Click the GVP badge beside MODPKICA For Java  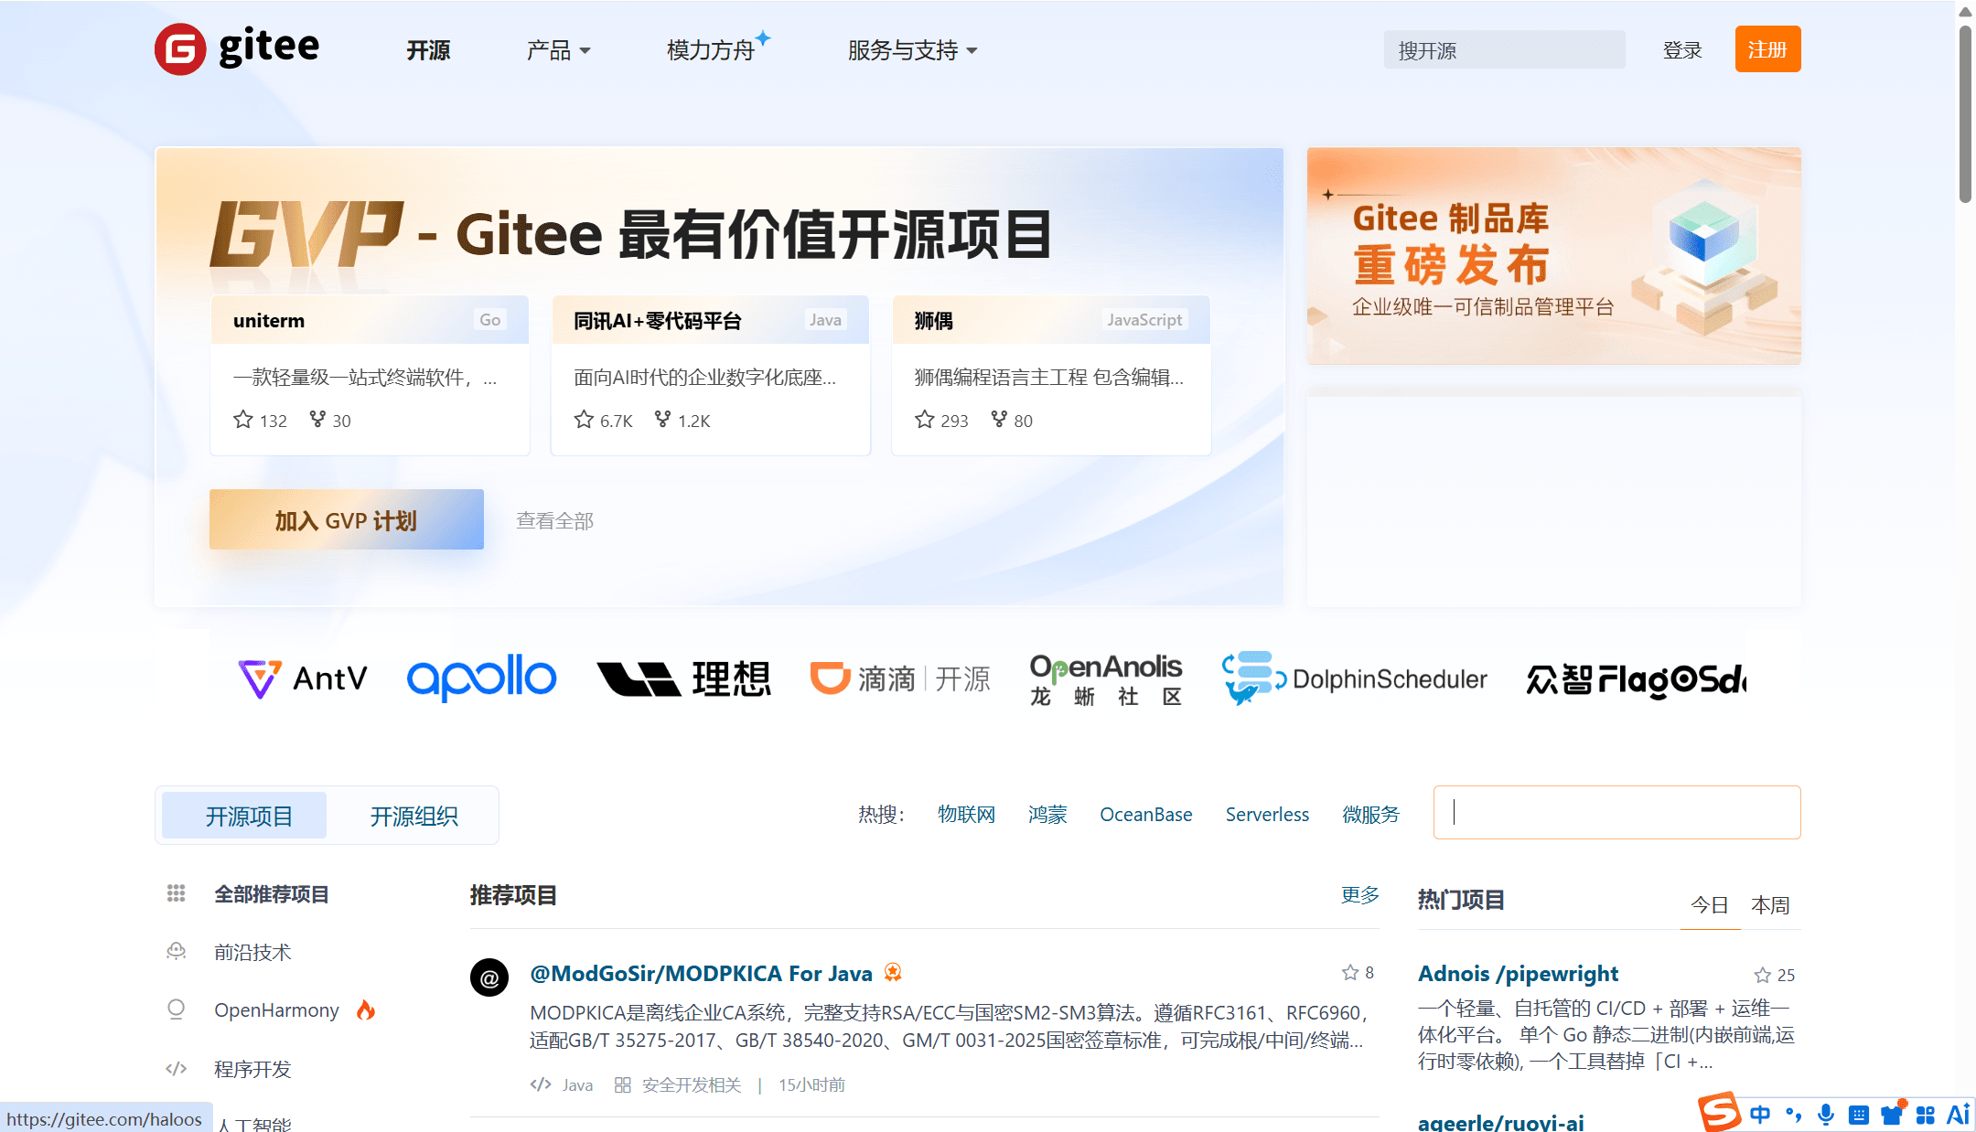click(x=893, y=973)
